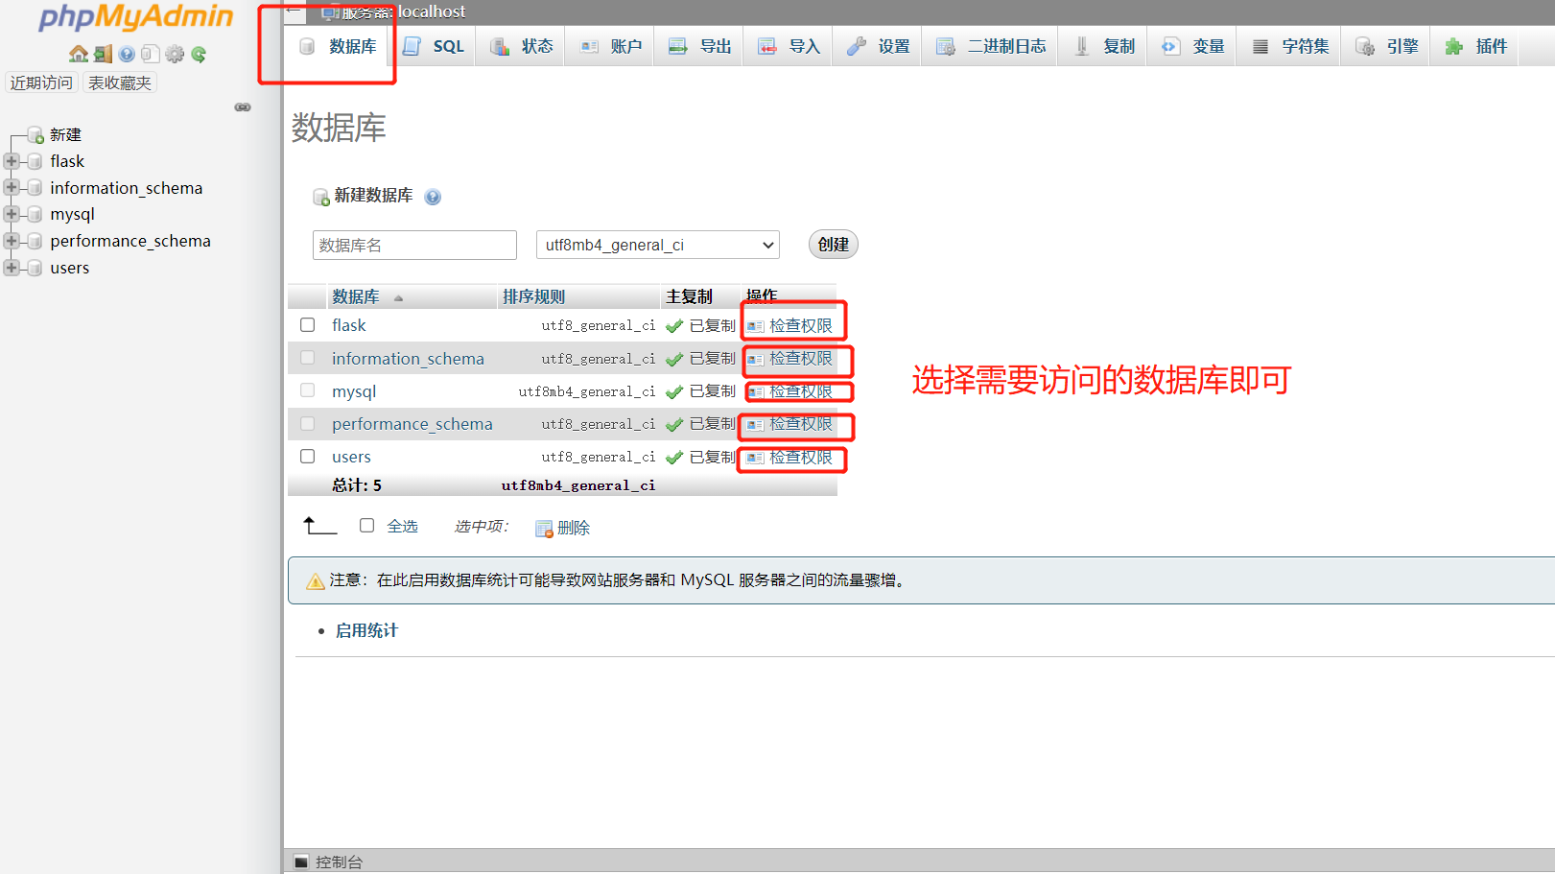The height and width of the screenshot is (874, 1555).
Task: Click the green check icon in the users row
Action: pyautogui.click(x=674, y=458)
